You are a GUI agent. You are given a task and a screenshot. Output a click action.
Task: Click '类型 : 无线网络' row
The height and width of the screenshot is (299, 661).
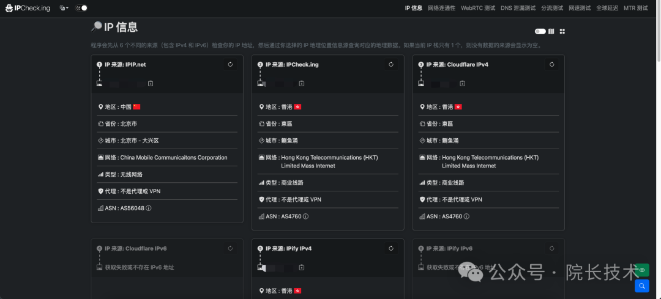point(167,174)
